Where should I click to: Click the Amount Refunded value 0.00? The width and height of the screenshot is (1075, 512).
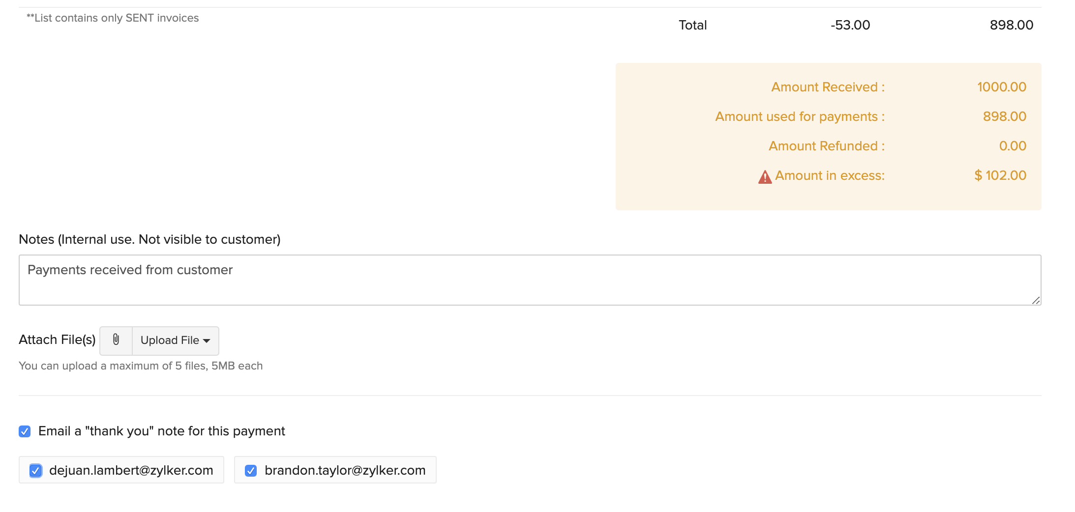[1012, 146]
